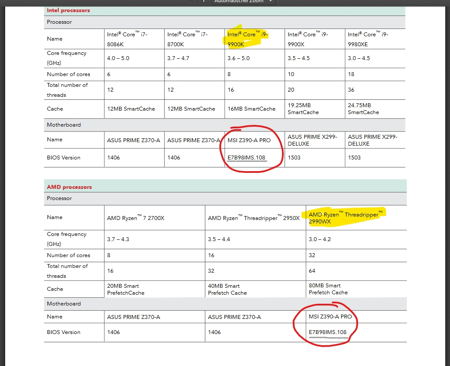This screenshot has height=366, width=450.
Task: Click BIOS version '1406' under i7-8086K
Action: [x=113, y=158]
